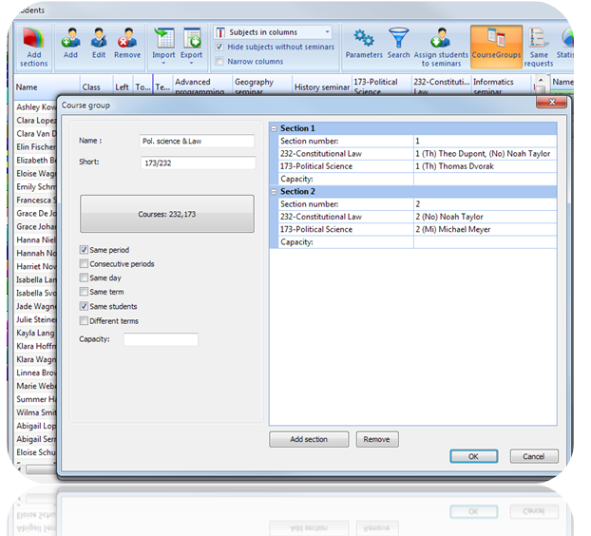Click the CourseGroups toolbar icon

coord(496,39)
